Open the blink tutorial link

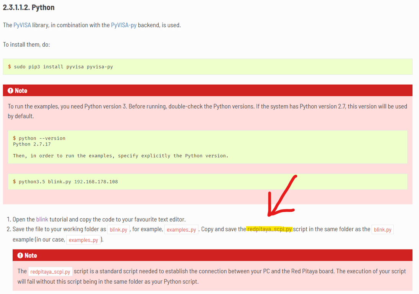point(42,219)
